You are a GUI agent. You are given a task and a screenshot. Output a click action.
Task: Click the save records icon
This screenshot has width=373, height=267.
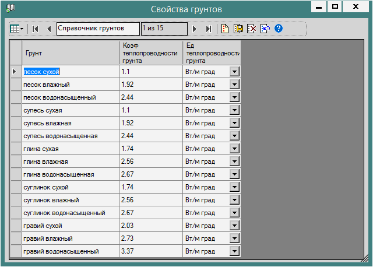tap(238, 29)
